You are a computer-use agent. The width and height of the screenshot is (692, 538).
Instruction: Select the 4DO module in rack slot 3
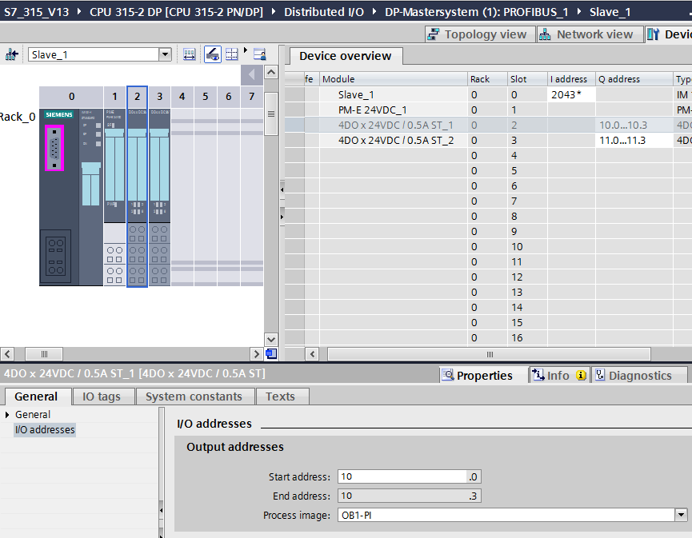tap(160, 197)
